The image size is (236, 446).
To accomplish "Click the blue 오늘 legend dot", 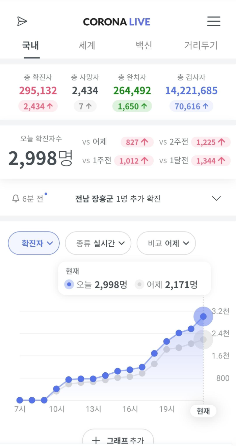I will pos(69,284).
